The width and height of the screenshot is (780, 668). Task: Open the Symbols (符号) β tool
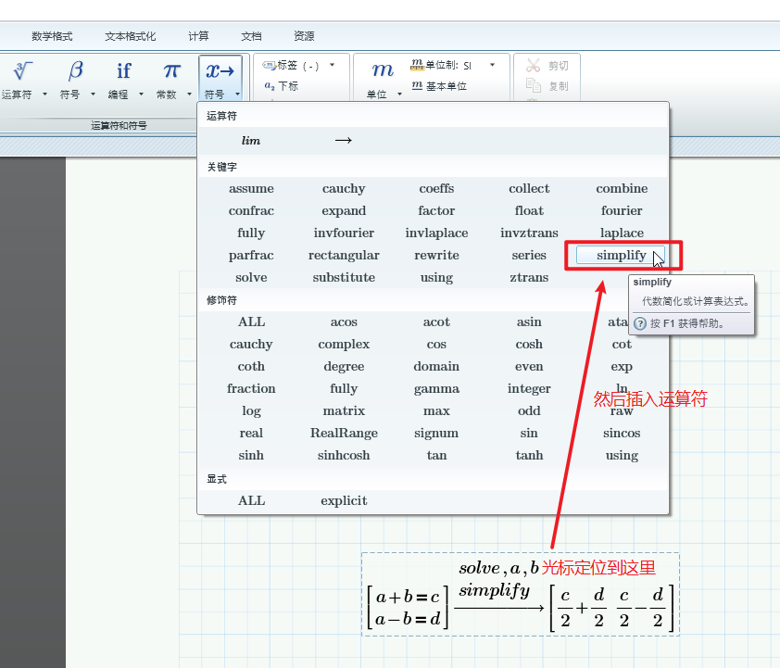click(x=74, y=69)
